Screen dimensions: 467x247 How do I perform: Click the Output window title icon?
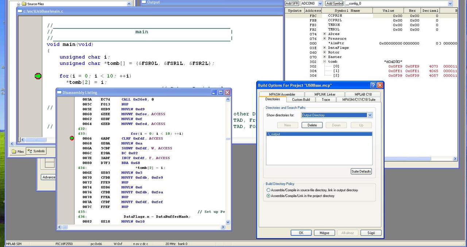(144, 2)
